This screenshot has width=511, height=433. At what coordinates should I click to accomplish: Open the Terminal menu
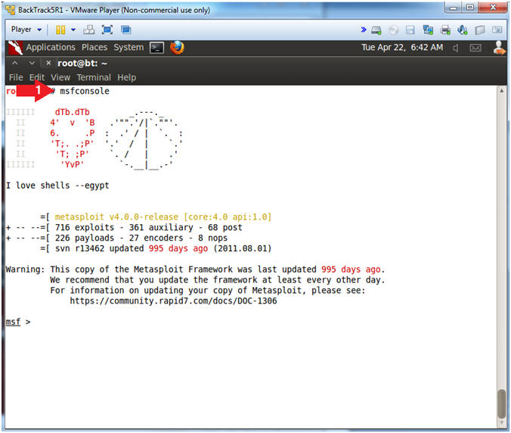pyautogui.click(x=94, y=78)
